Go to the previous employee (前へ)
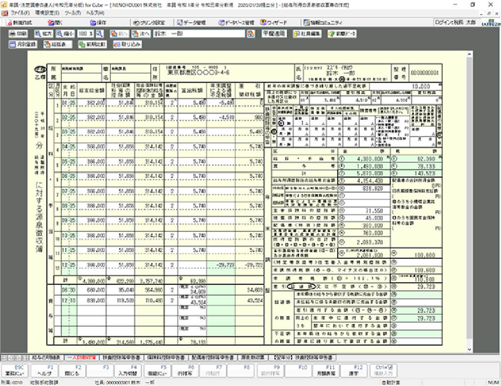This screenshot has height=386, width=501. (119, 33)
